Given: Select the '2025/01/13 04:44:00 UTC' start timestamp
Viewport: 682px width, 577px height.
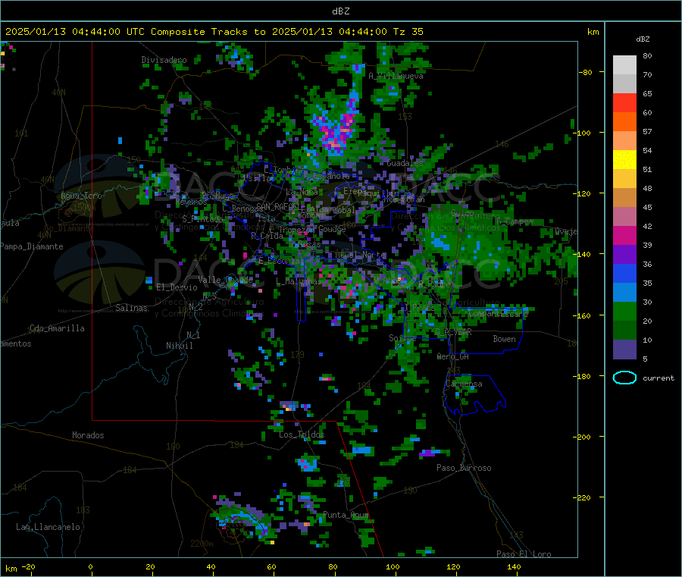Looking at the screenshot, I should [x=75, y=32].
